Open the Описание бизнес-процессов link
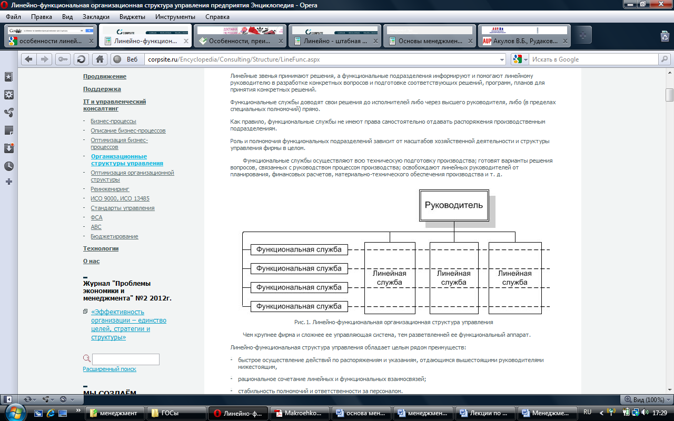This screenshot has height=421, width=674. [128, 131]
